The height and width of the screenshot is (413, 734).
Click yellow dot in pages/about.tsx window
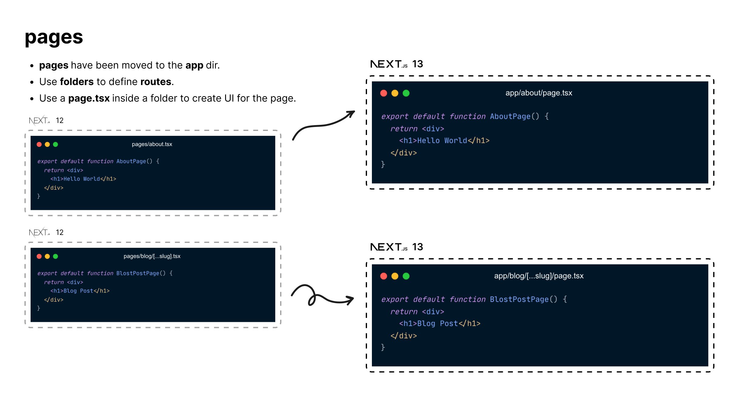(47, 144)
